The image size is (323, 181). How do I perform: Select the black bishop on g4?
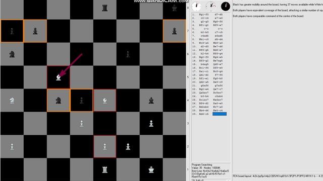151,101
